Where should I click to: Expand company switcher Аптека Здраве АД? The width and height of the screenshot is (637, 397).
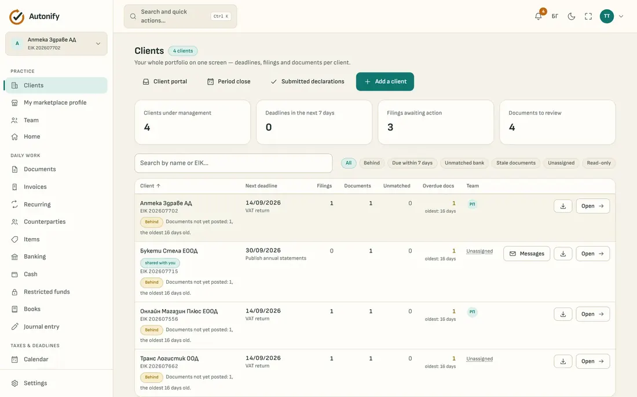tap(57, 43)
